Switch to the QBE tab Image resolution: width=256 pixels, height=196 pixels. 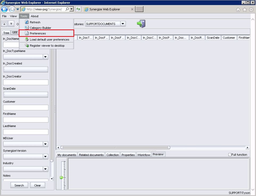point(15,32)
